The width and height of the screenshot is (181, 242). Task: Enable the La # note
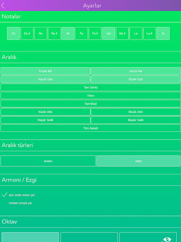[x=149, y=34]
